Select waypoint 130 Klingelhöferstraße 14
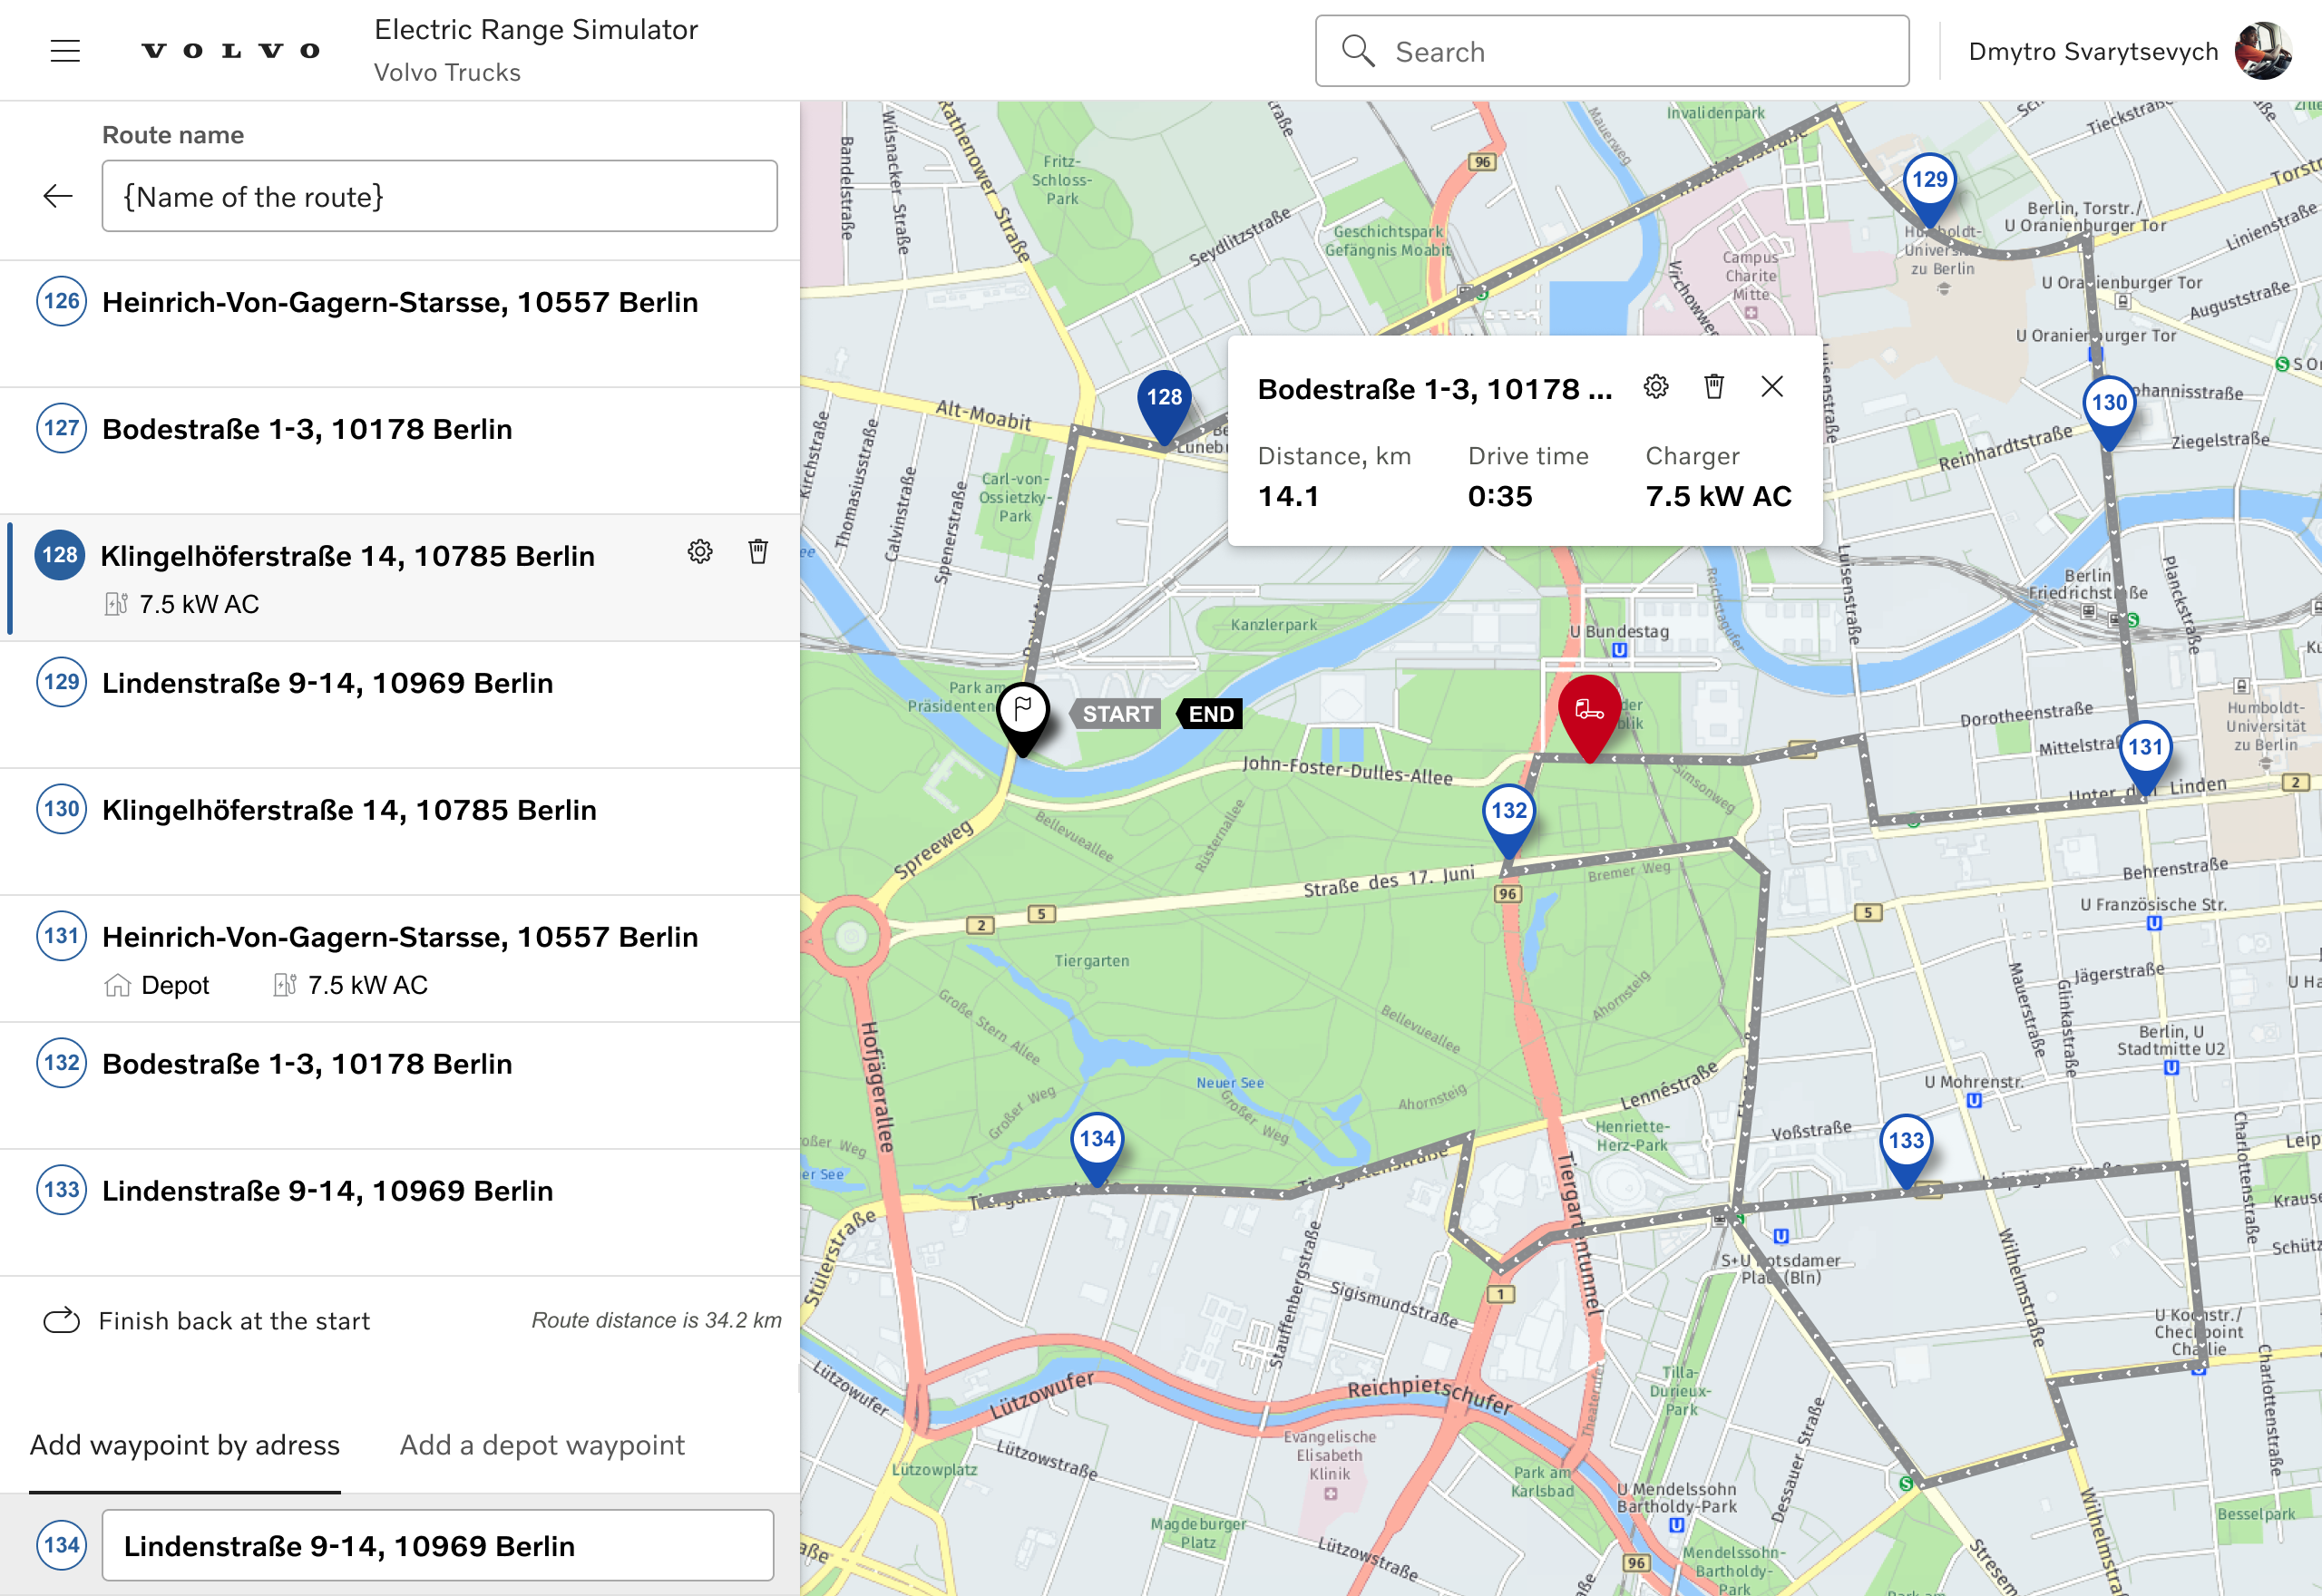Viewport: 2322px width, 1596px height. pyautogui.click(x=400, y=831)
